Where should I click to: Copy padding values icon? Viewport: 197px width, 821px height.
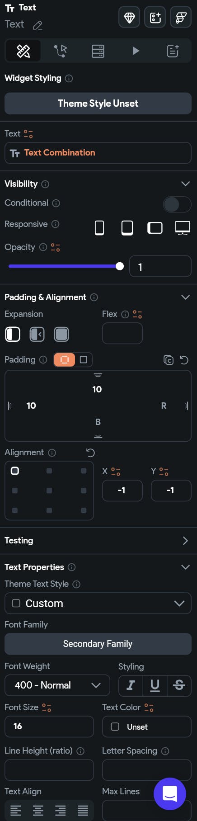click(168, 360)
